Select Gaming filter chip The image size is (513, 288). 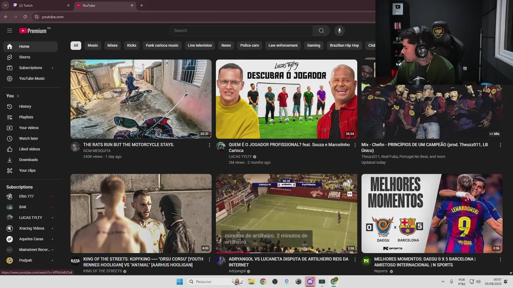[x=314, y=46]
